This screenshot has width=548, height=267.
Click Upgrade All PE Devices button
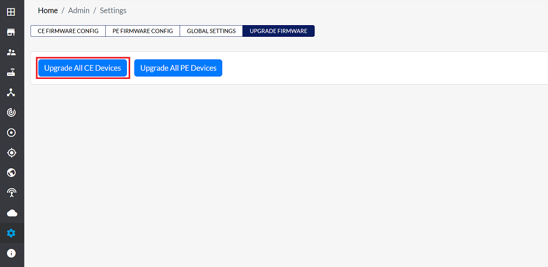178,68
